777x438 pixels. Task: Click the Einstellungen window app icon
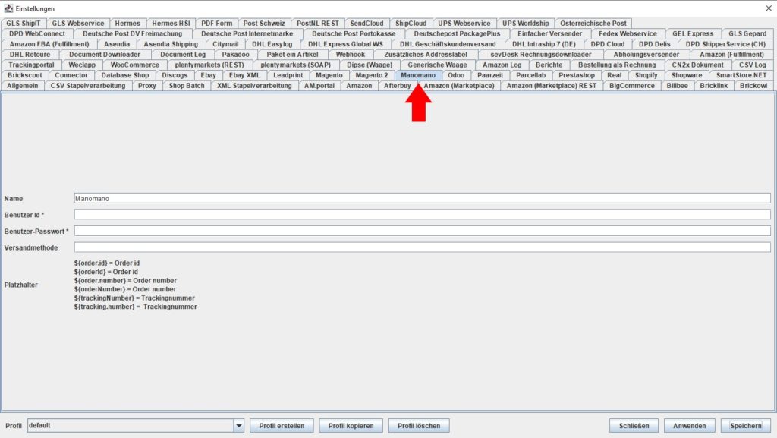pyautogui.click(x=8, y=8)
